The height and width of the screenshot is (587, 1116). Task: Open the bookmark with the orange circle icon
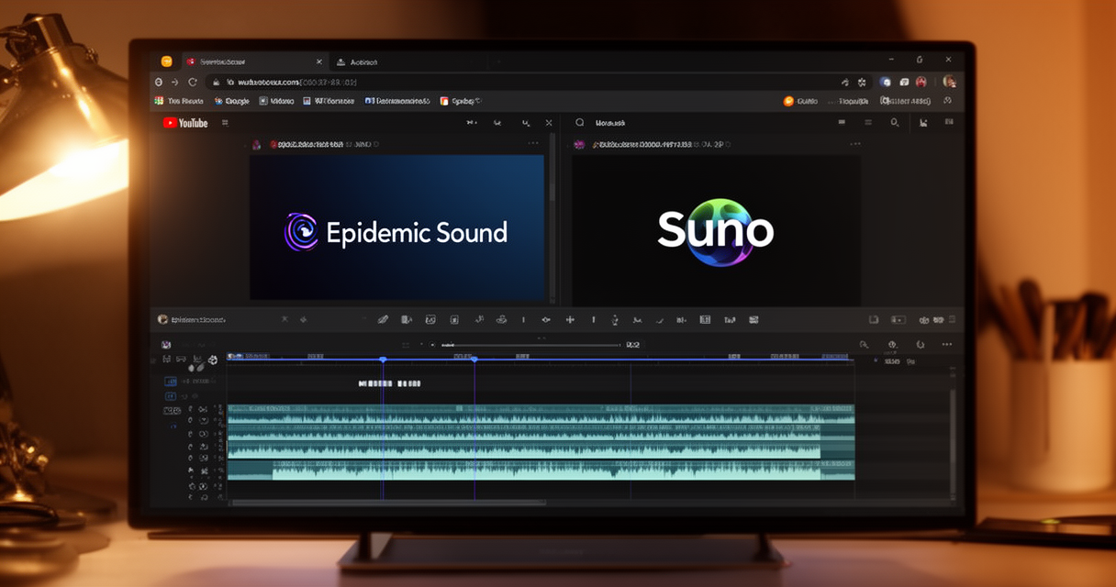[800, 101]
